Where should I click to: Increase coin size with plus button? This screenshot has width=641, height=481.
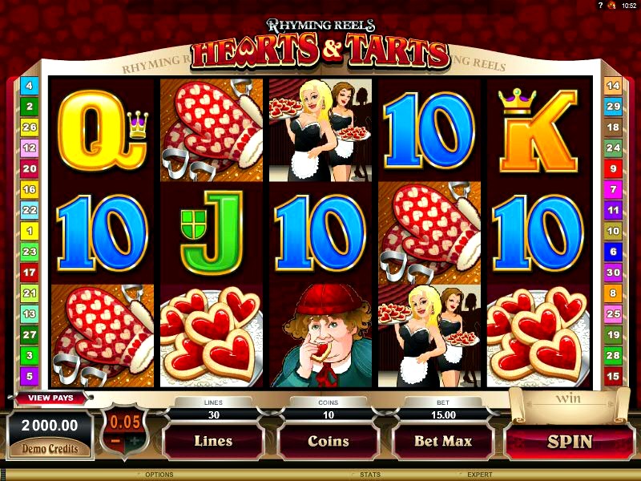135,441
